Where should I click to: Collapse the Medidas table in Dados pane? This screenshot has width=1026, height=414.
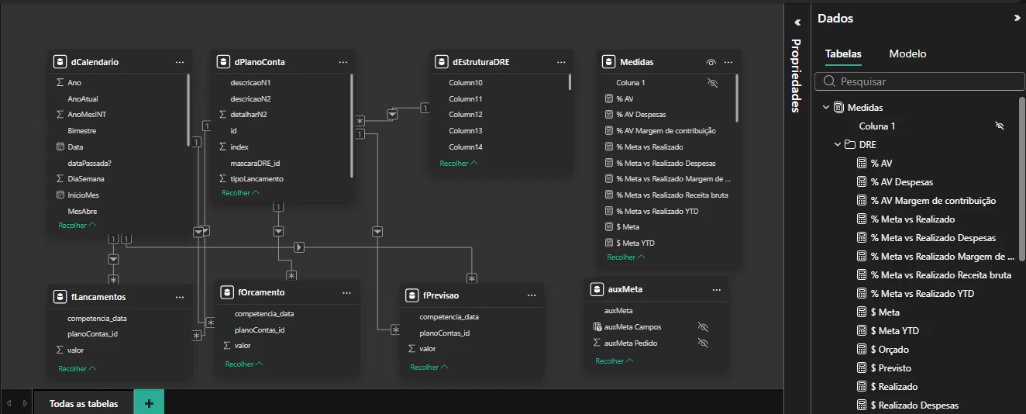tap(826, 108)
